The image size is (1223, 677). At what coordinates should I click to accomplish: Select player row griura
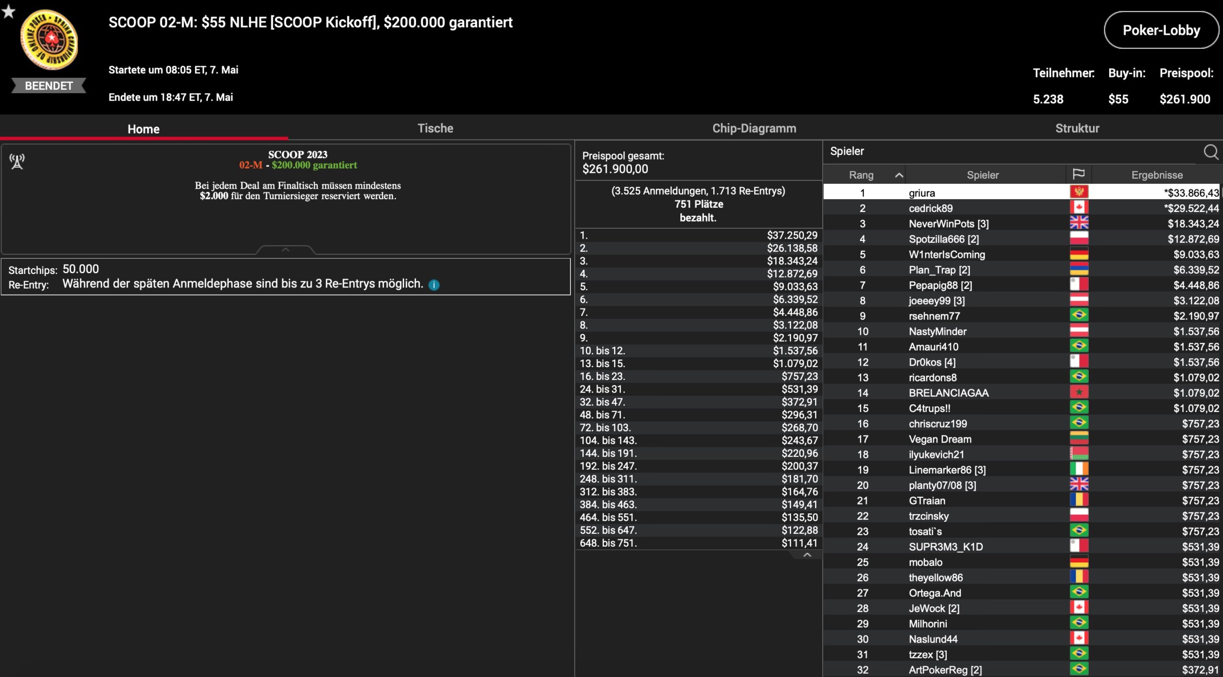[x=1021, y=192]
